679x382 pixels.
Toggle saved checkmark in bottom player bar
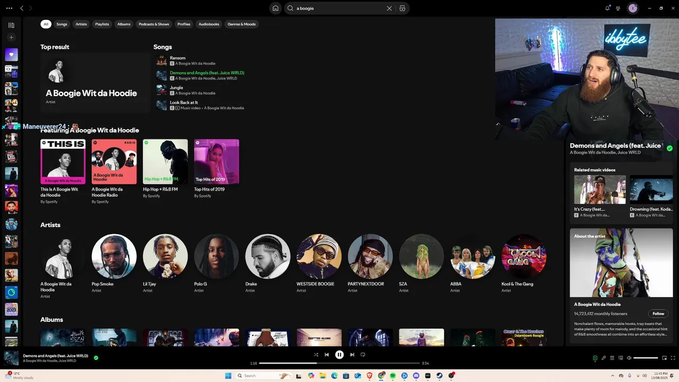point(96,358)
